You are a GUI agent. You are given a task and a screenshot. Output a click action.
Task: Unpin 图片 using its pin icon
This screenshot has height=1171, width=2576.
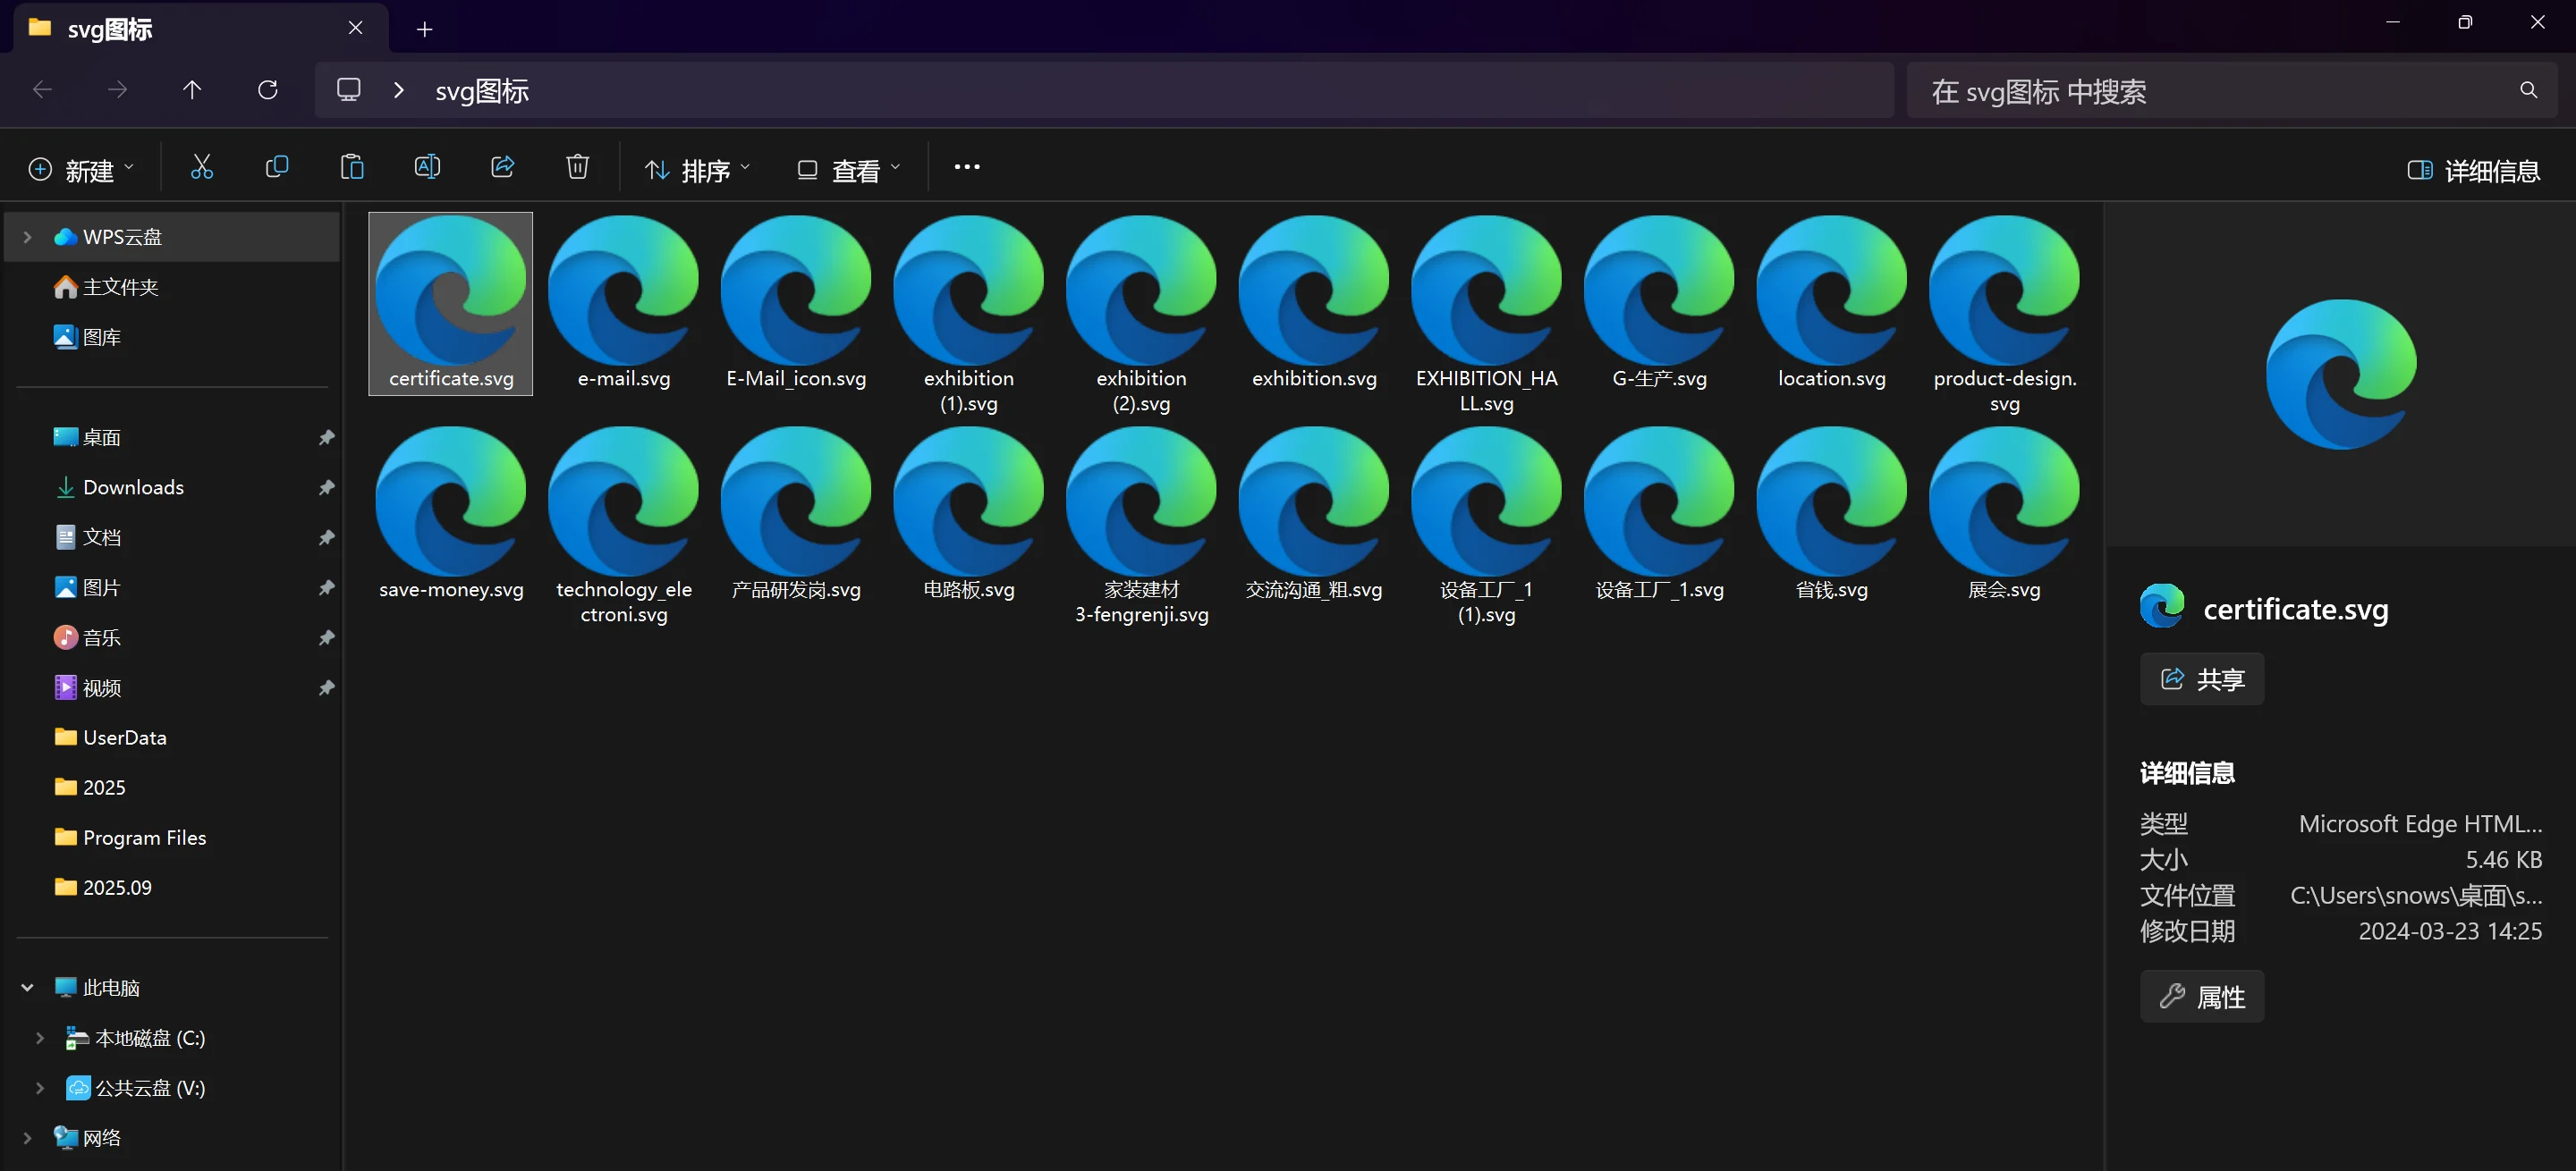click(x=326, y=587)
